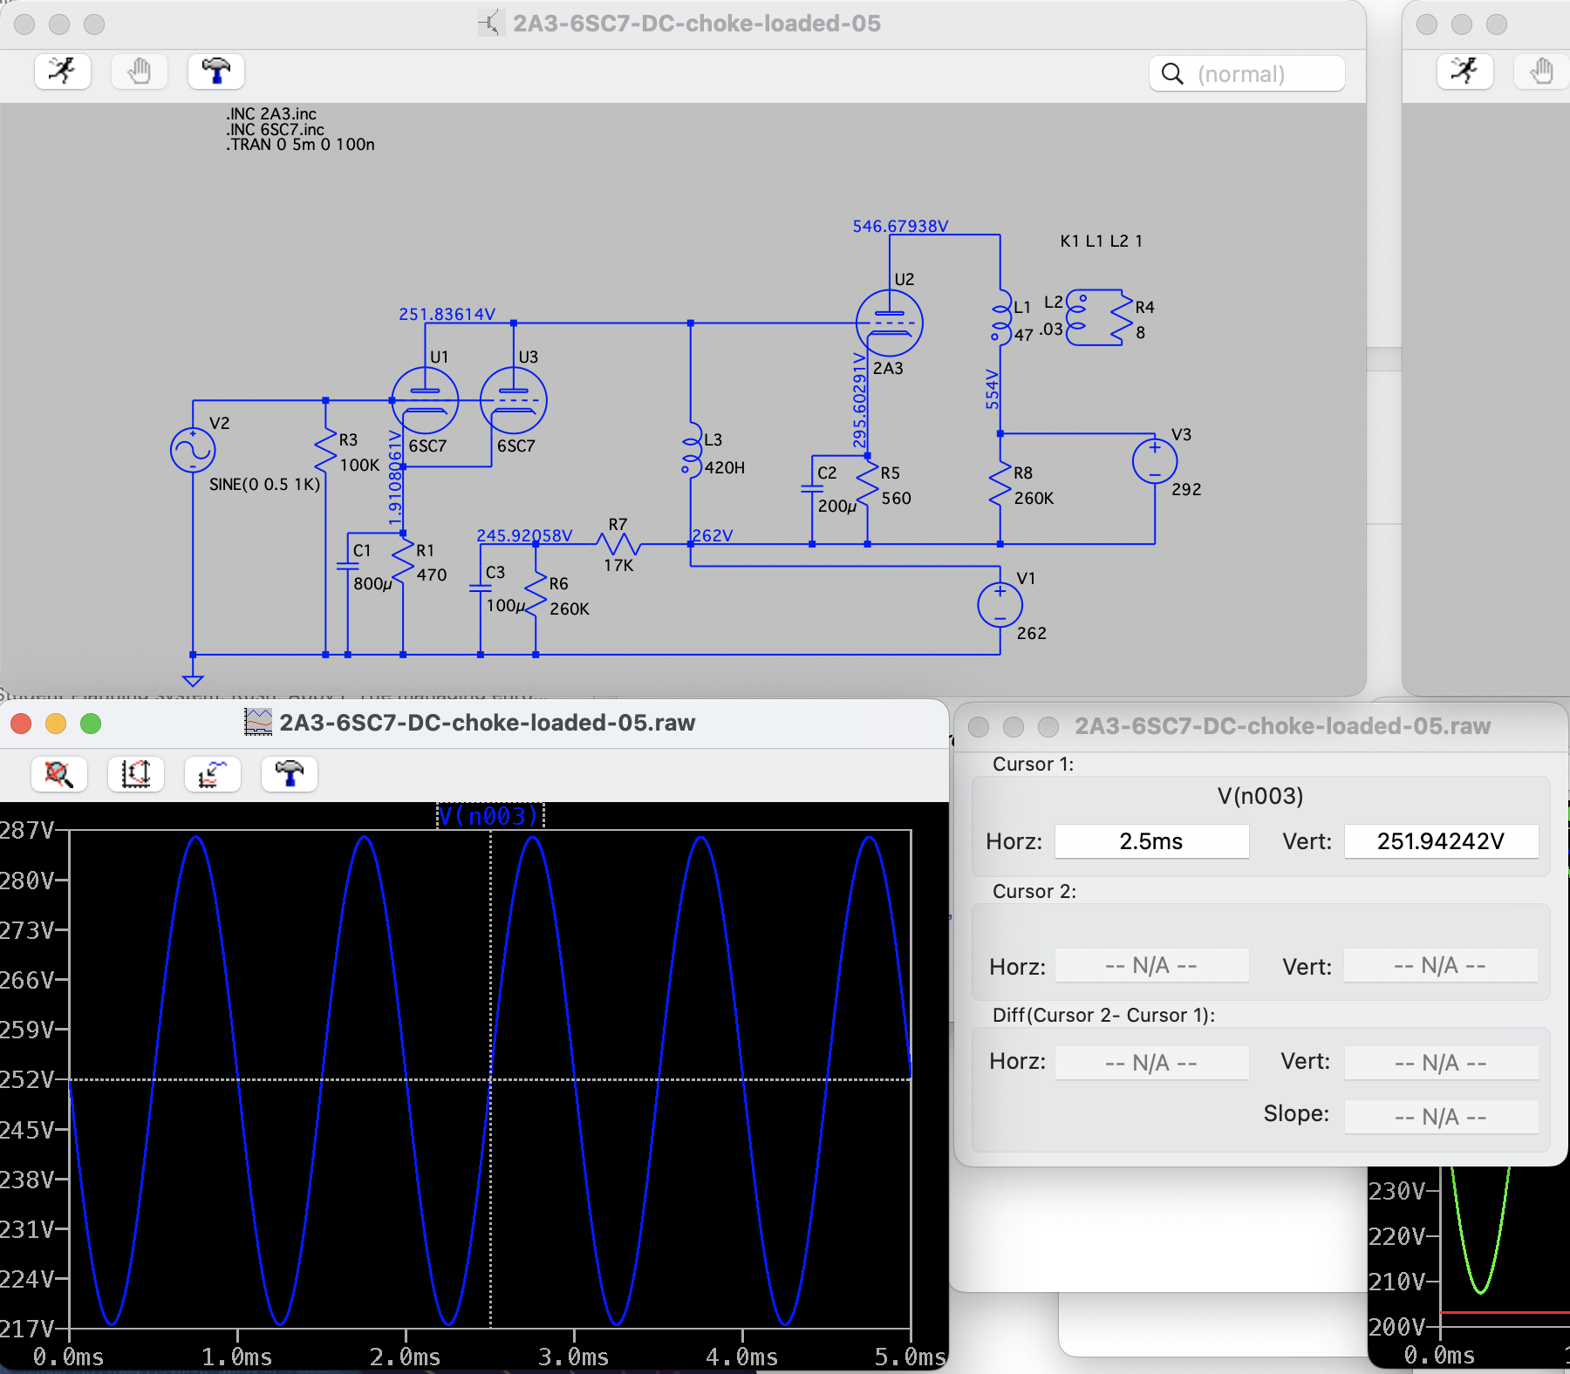Select resistor R7 17K symbol

tap(619, 544)
